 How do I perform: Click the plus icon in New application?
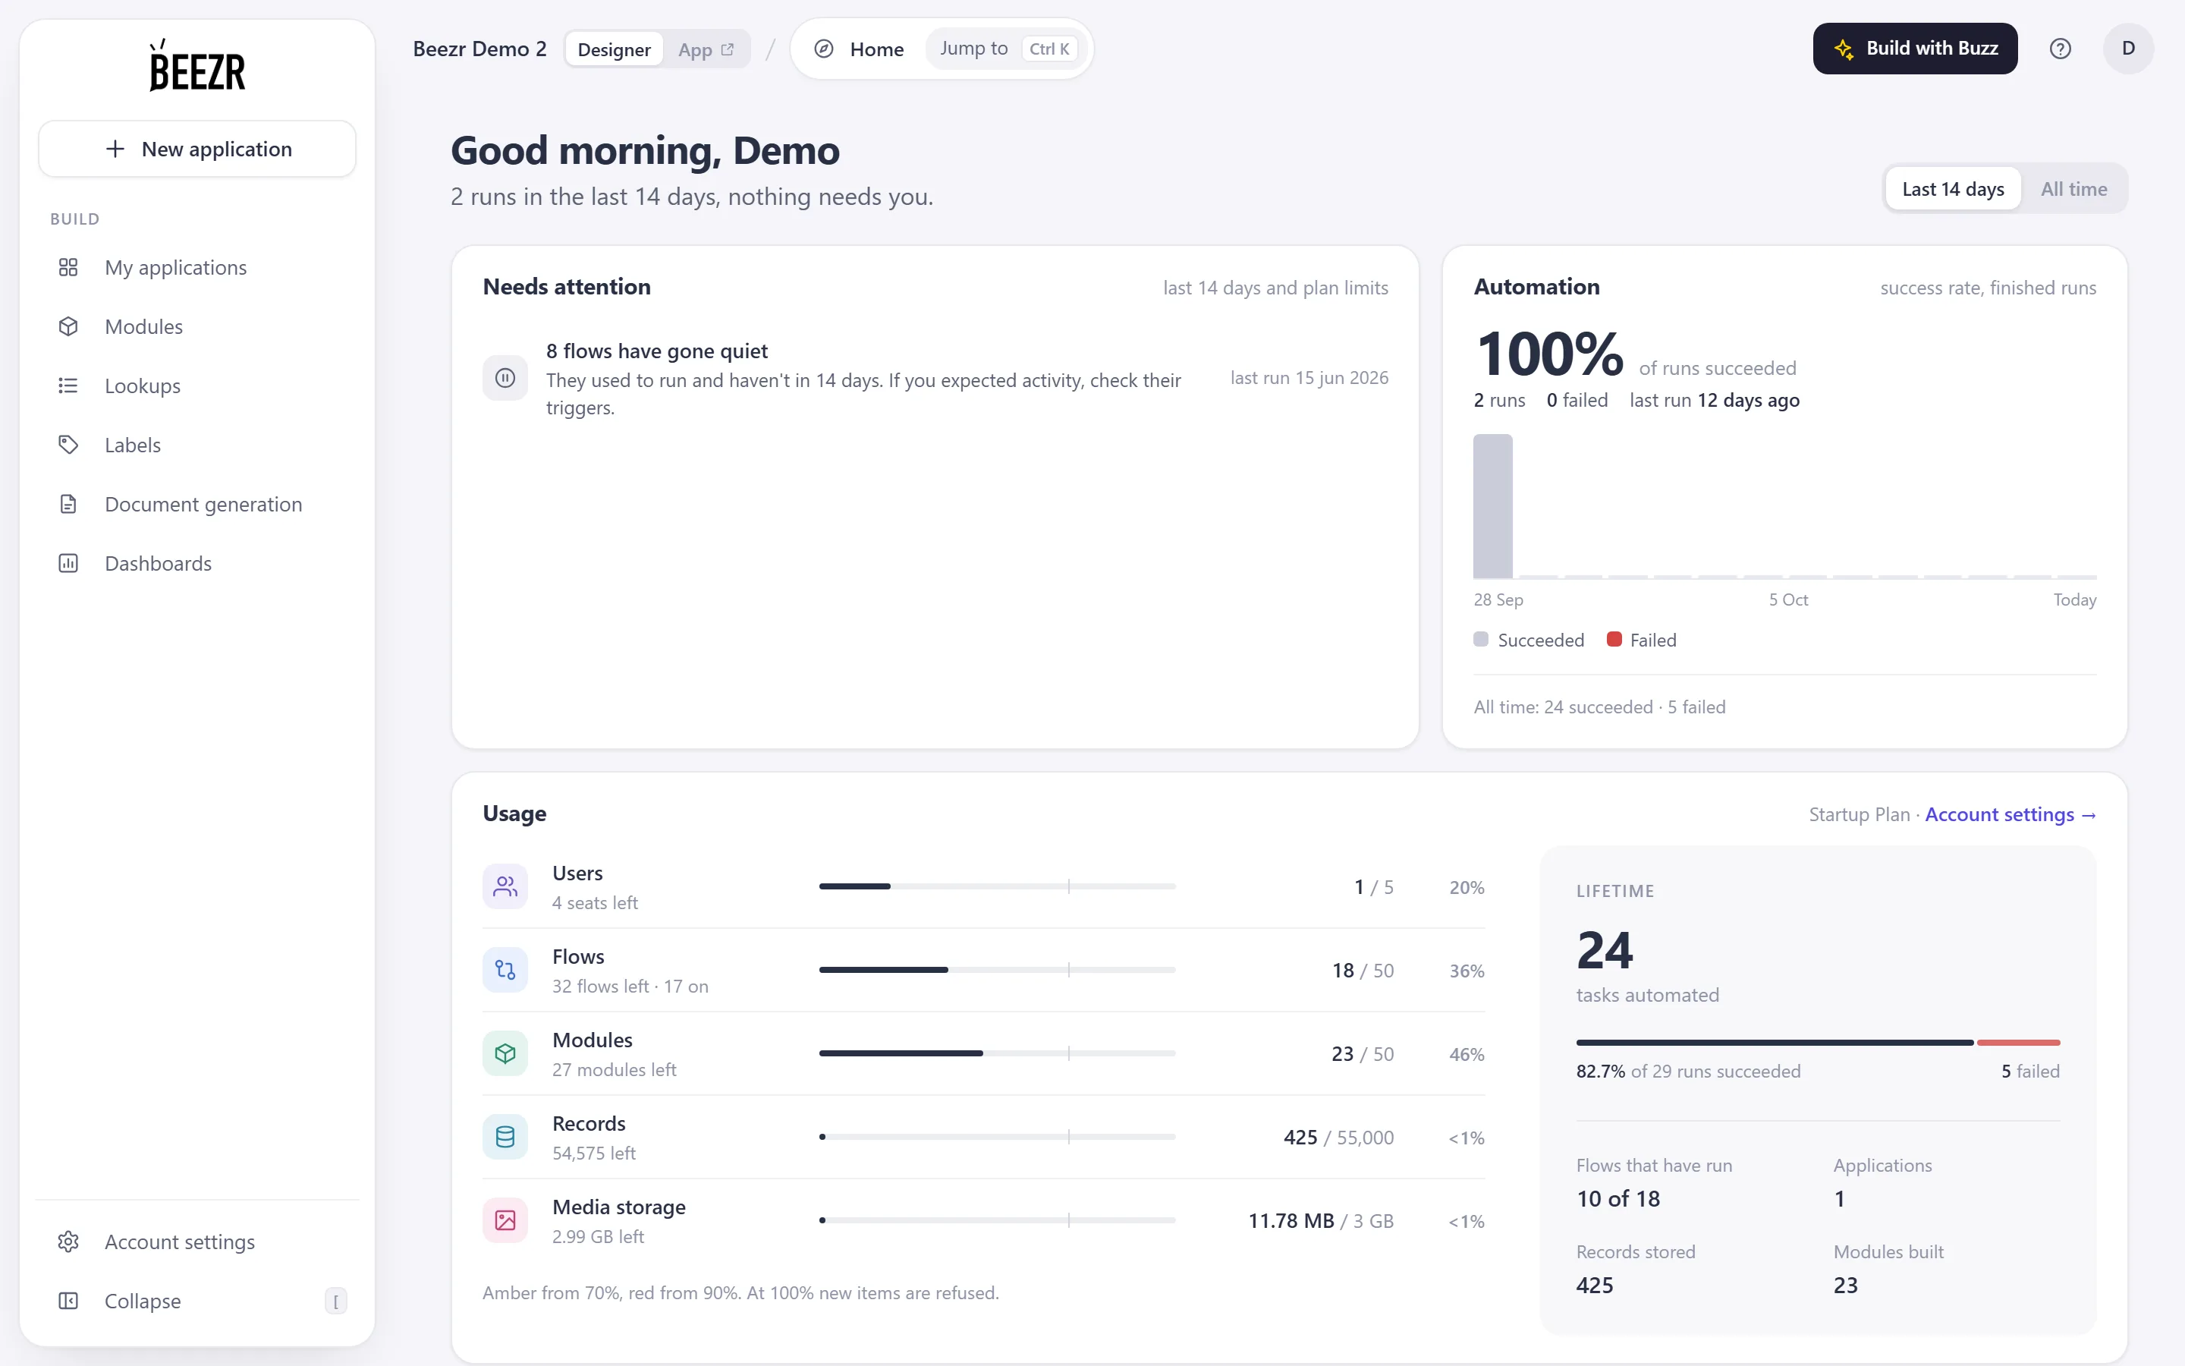coord(115,149)
